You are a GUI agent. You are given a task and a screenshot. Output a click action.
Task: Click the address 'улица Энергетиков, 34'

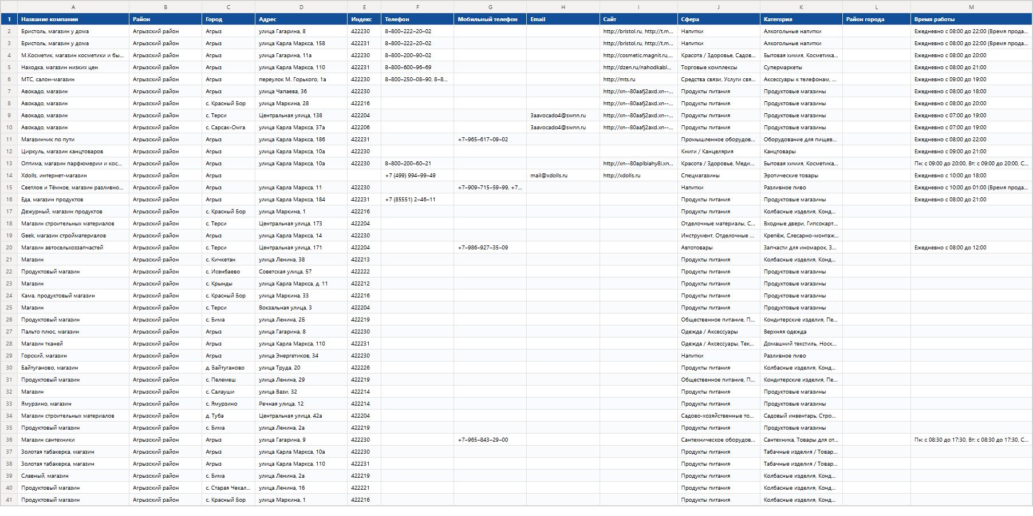pos(301,356)
